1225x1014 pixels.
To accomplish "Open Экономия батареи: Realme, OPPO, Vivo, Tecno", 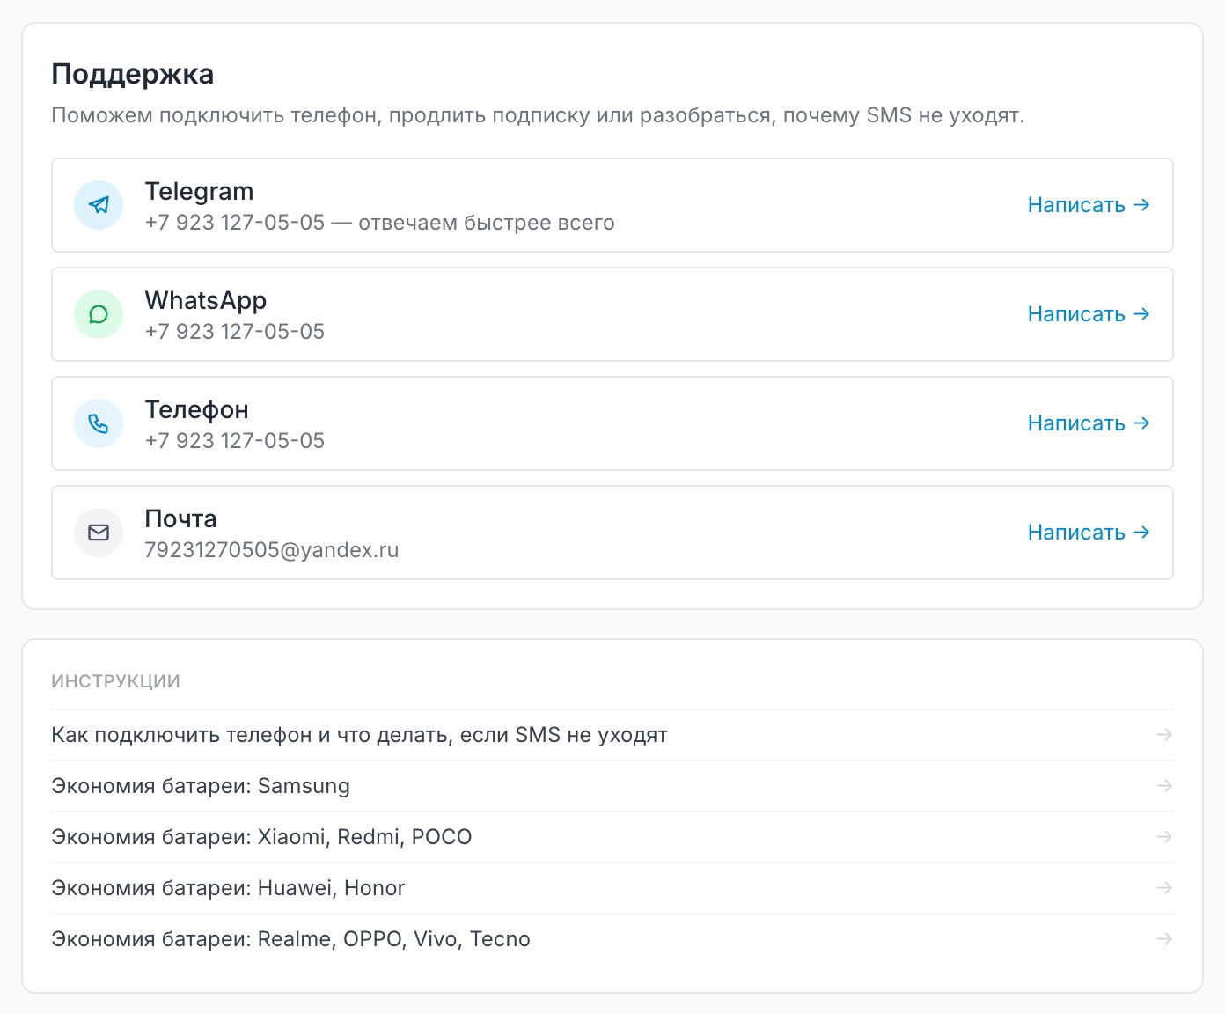I will [x=612, y=939].
